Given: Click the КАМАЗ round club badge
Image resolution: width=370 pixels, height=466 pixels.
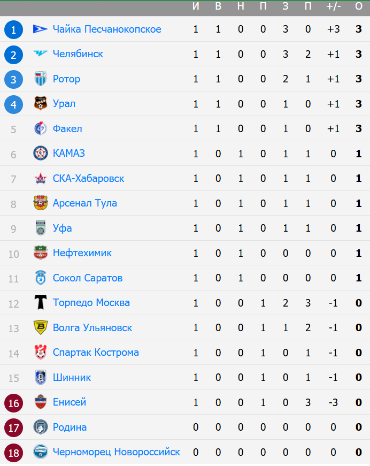Looking at the screenshot, I should [x=41, y=154].
